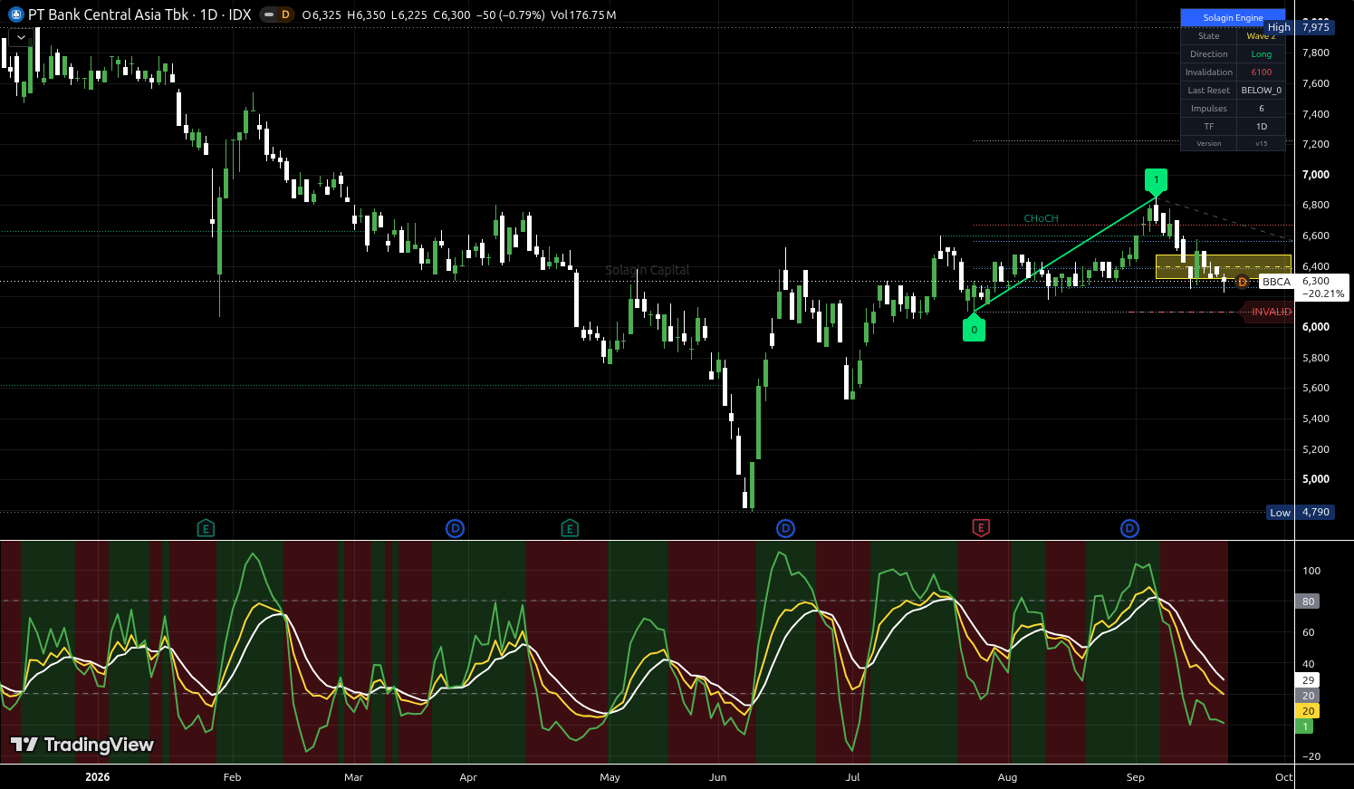1354x789 pixels.
Task: Click the C6,300 close value in header
Action: click(x=452, y=14)
